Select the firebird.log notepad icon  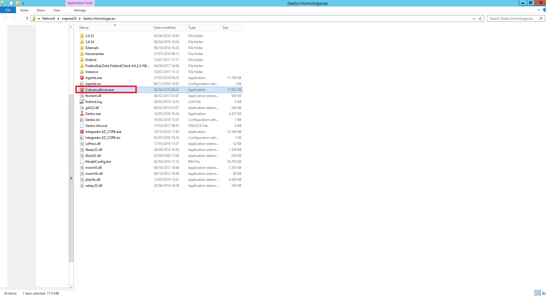pos(82,102)
